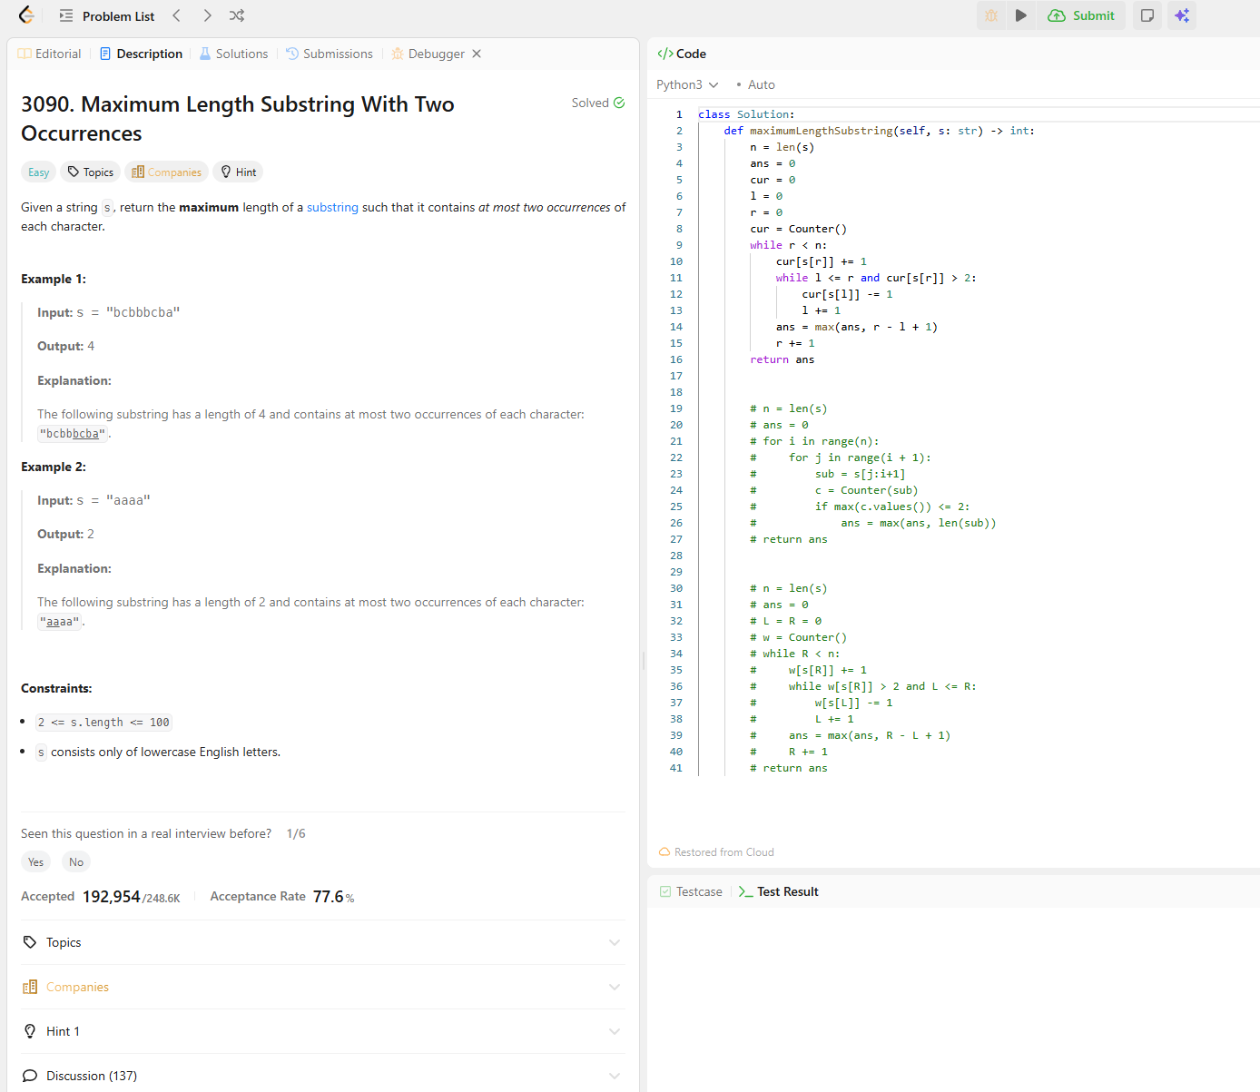Click the panel divider handle between panes
This screenshot has height=1092, width=1260.
click(644, 660)
